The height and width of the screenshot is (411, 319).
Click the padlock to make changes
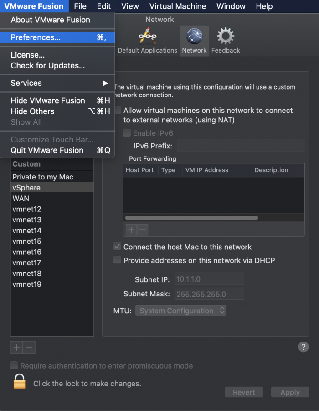point(20,381)
